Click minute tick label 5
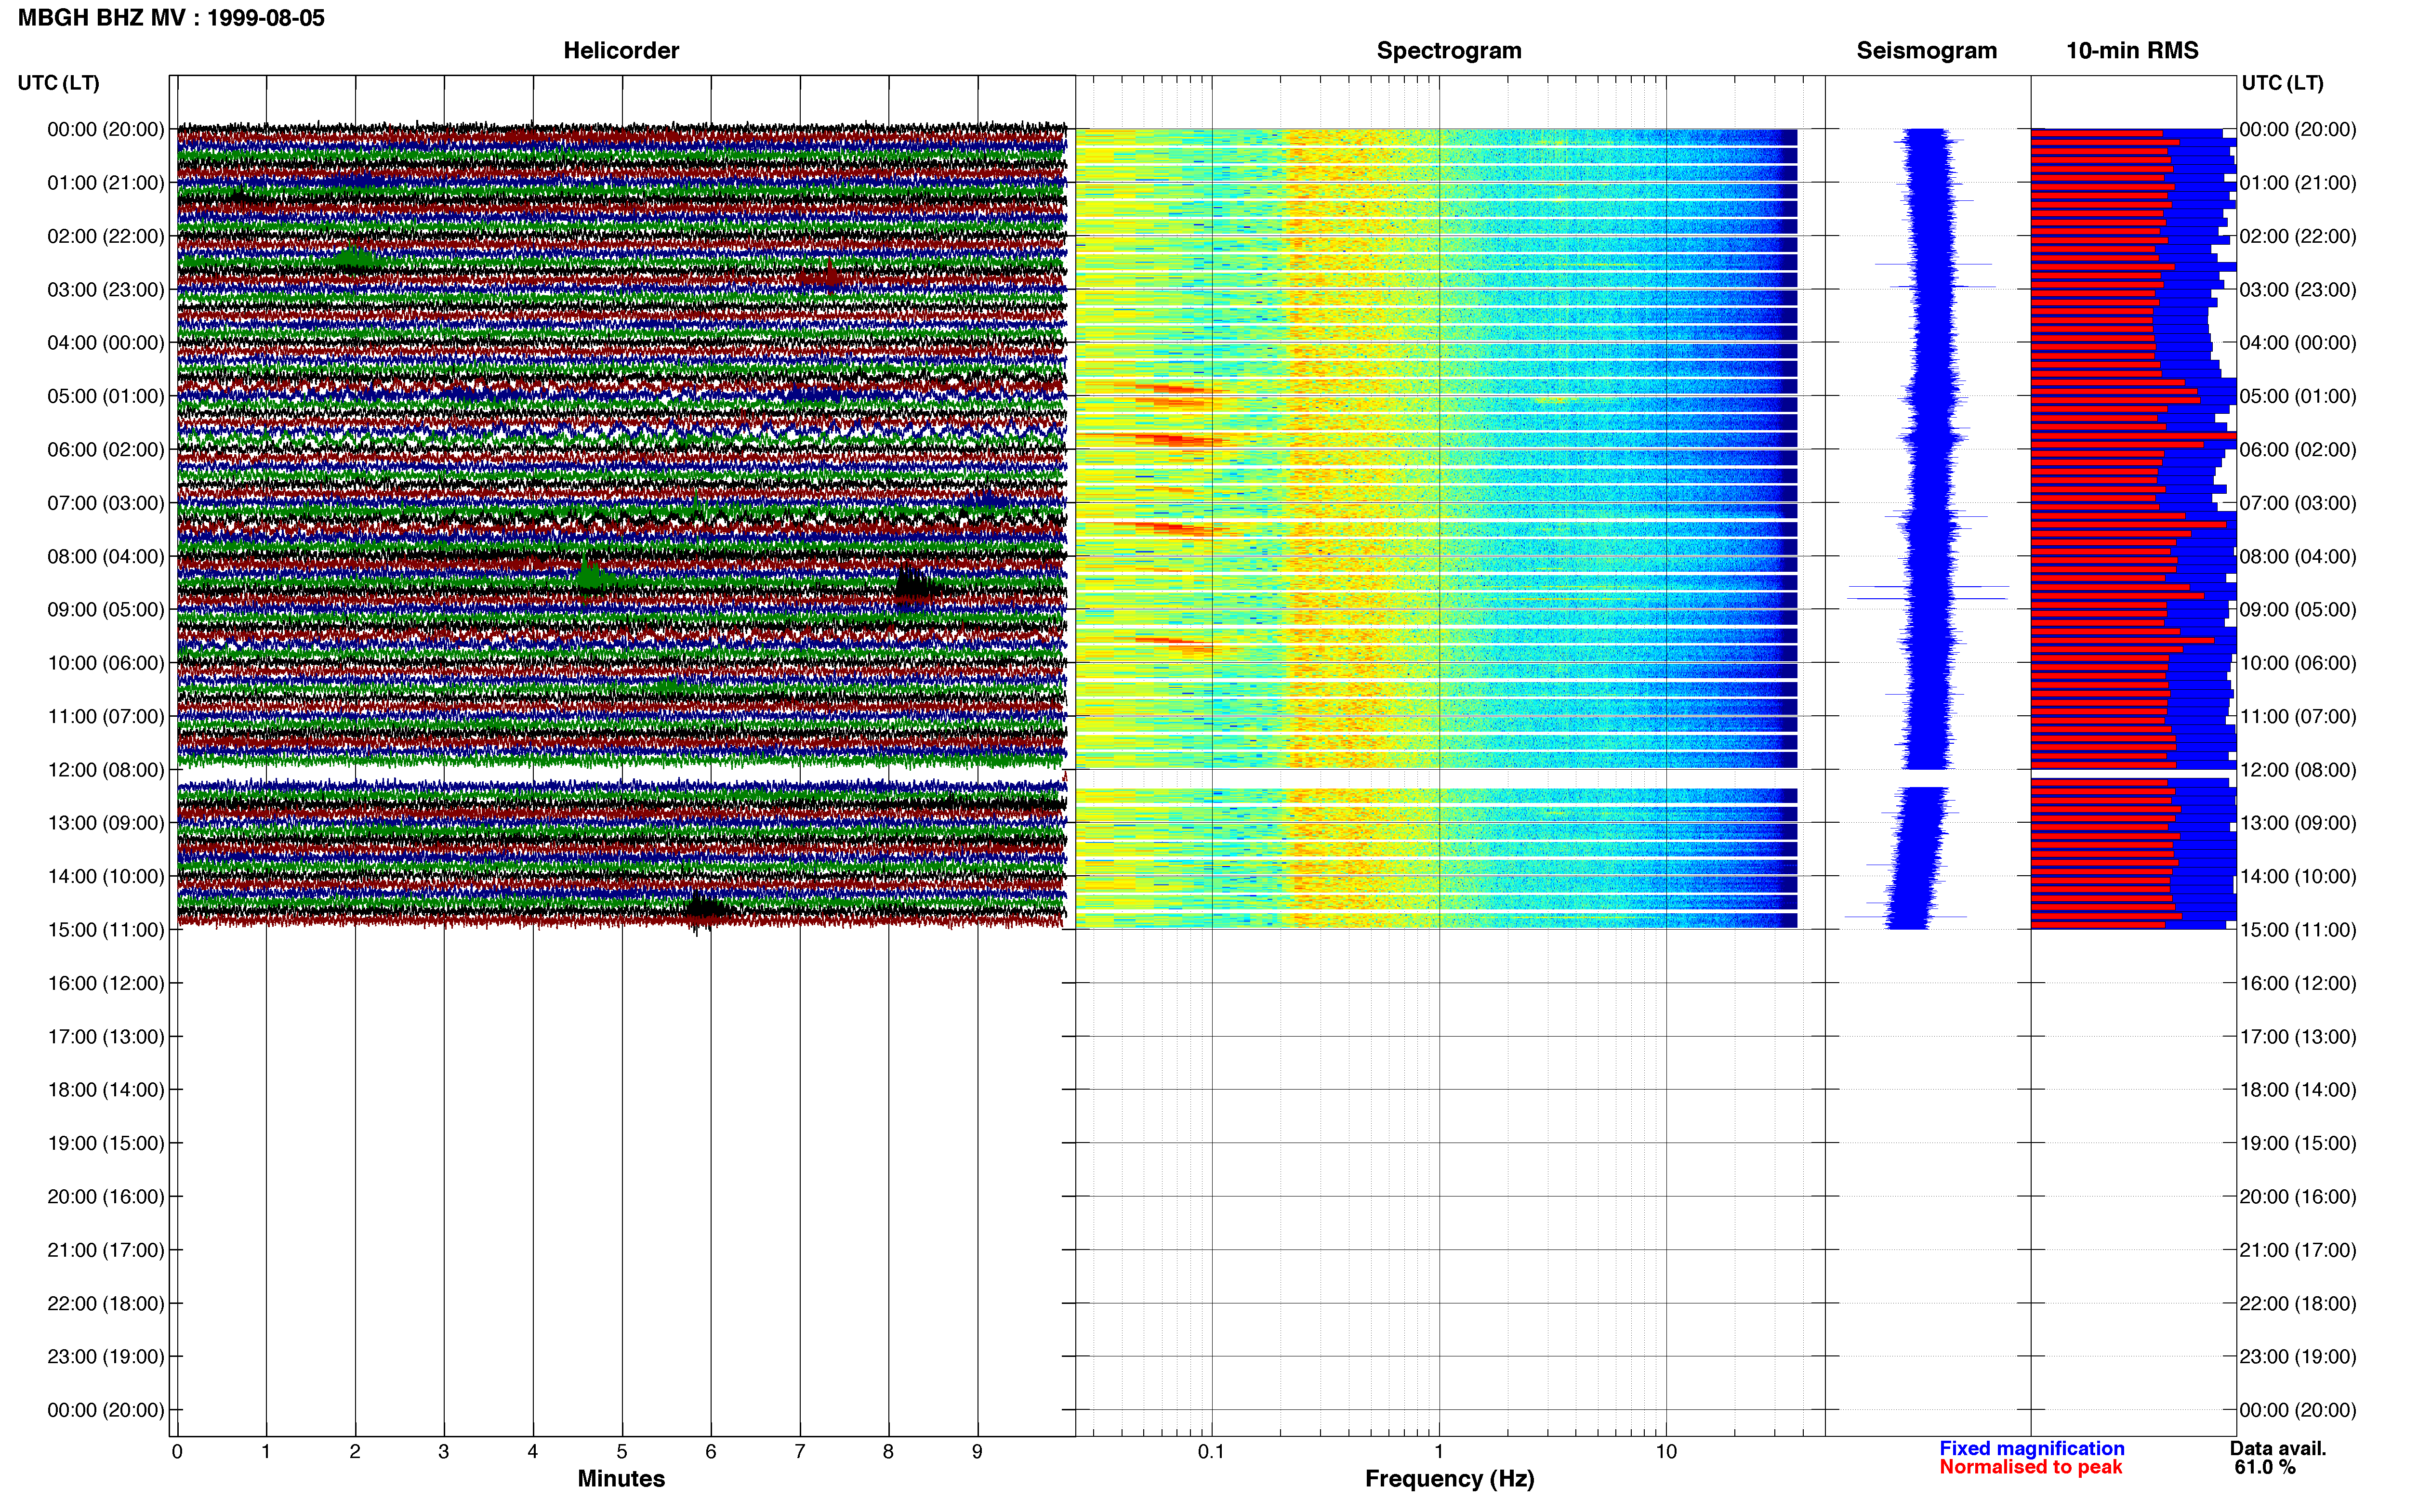 [622, 1452]
